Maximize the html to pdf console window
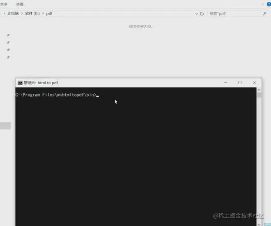This screenshot has height=226, width=271. point(240,83)
